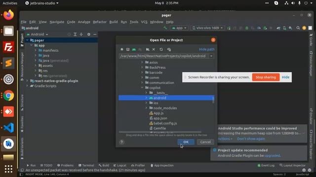Screen dimensions: 316x177
Task: Open the Problems tool window tab
Action: 65,165
